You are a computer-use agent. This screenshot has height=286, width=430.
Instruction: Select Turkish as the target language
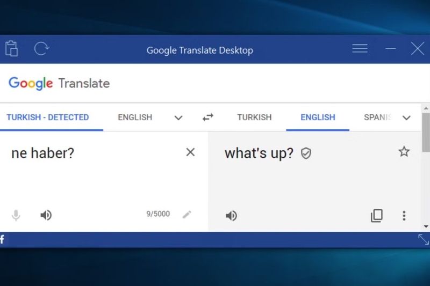tap(254, 117)
